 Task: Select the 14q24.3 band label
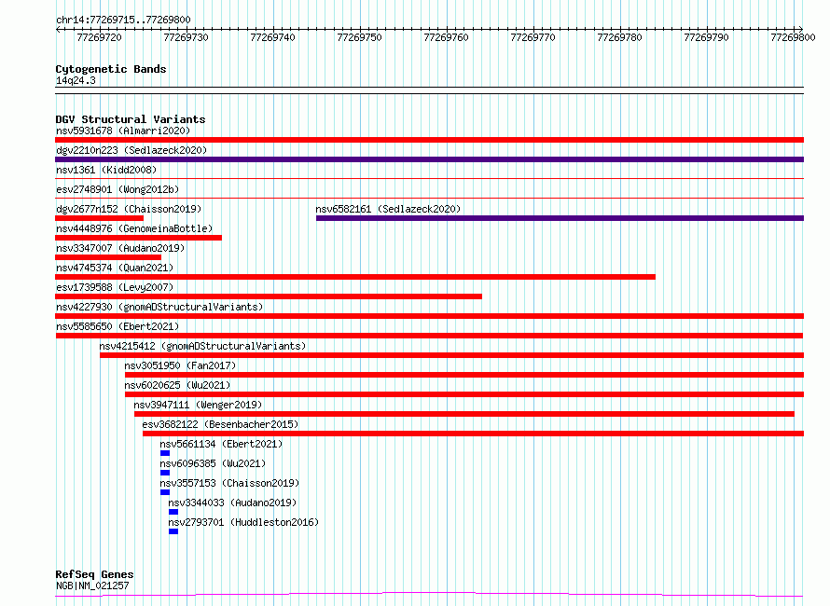pyautogui.click(x=76, y=80)
